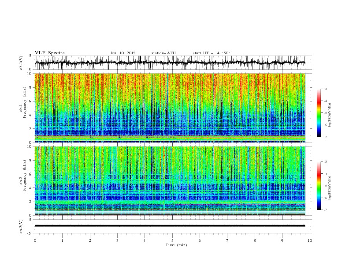
Task: Click the 5 tick on ch.1(V) axis
Action: [31, 56]
